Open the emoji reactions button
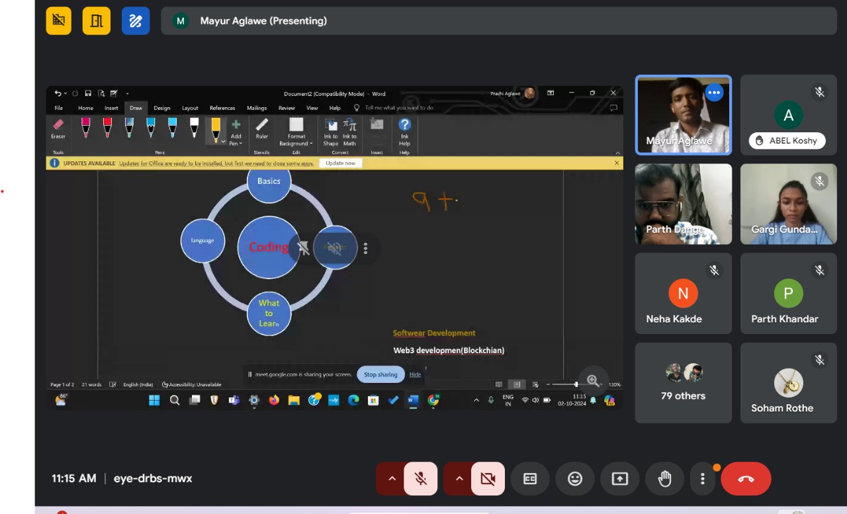847x514 pixels. tap(575, 479)
